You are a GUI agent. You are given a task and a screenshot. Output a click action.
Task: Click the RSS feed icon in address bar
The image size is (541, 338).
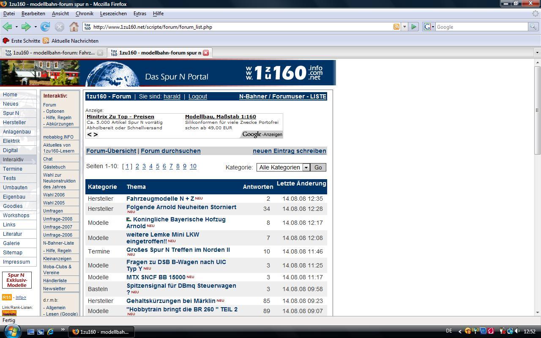point(396,27)
